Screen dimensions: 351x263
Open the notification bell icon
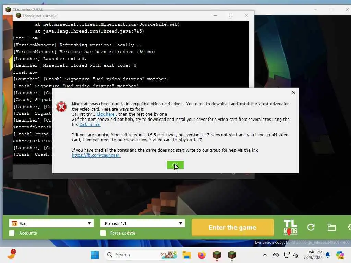pyautogui.click(x=328, y=255)
